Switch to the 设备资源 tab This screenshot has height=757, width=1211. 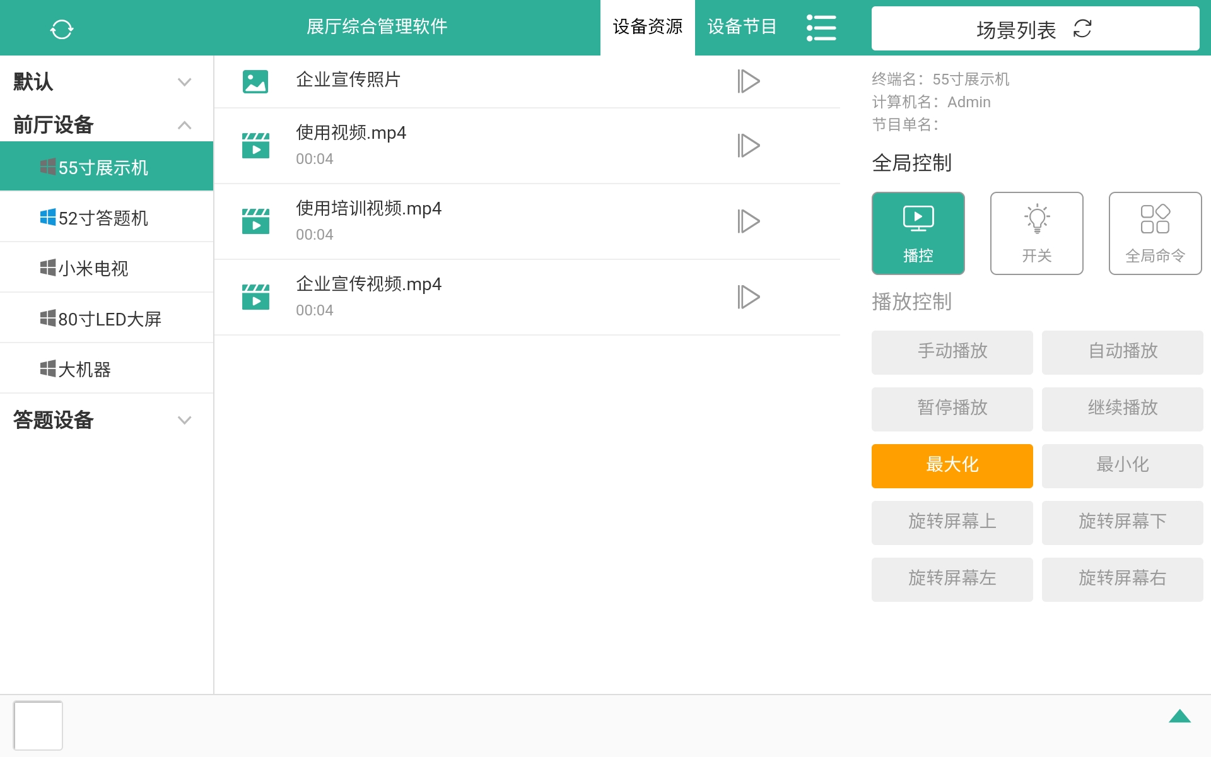tap(647, 27)
